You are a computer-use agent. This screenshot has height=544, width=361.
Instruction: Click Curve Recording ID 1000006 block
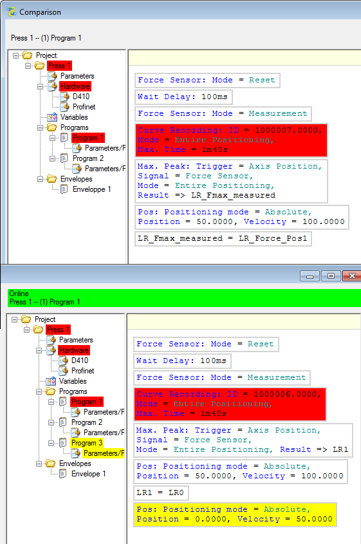230,404
